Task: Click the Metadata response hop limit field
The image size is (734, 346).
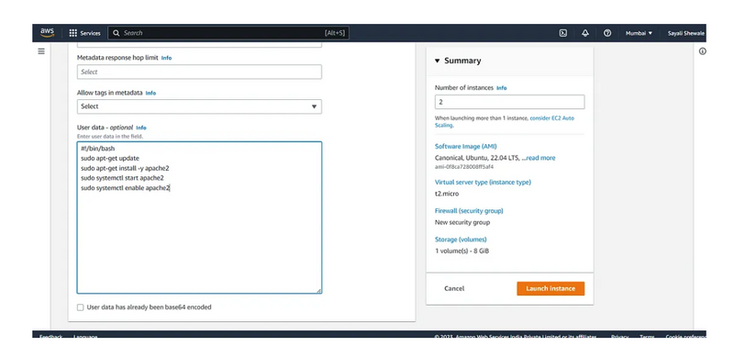Action: pos(199,72)
